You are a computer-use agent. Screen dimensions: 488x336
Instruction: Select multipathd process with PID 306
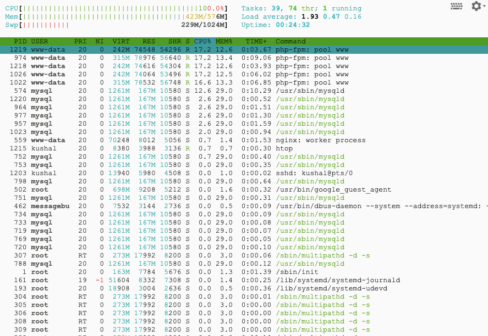click(x=244, y=313)
